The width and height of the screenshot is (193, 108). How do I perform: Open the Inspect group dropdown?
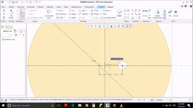pos(159,21)
